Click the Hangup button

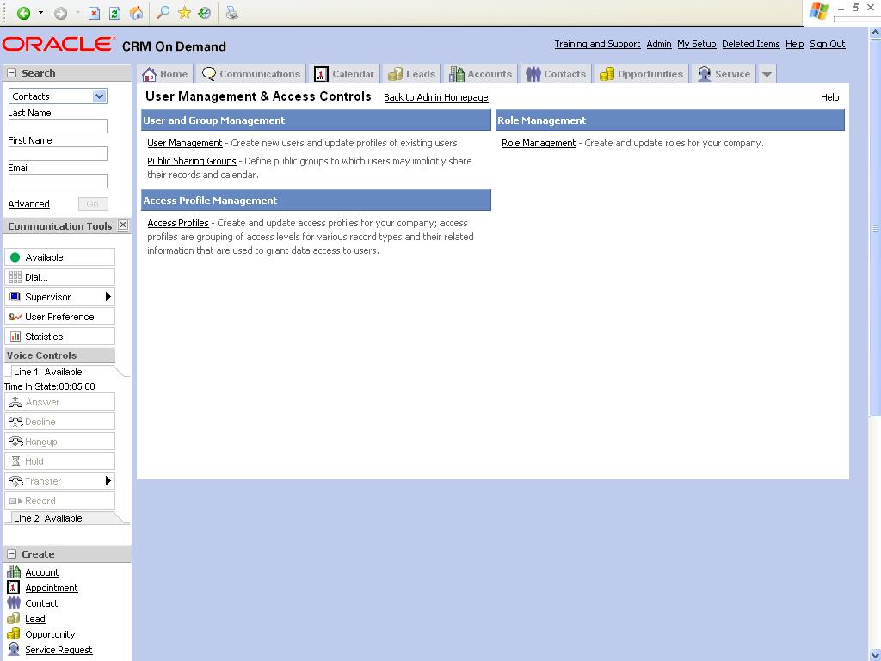[59, 442]
